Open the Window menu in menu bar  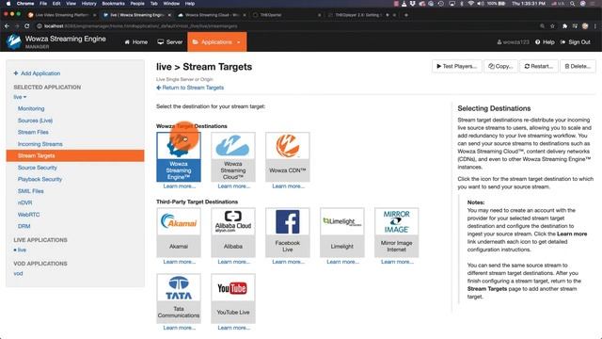171,4
